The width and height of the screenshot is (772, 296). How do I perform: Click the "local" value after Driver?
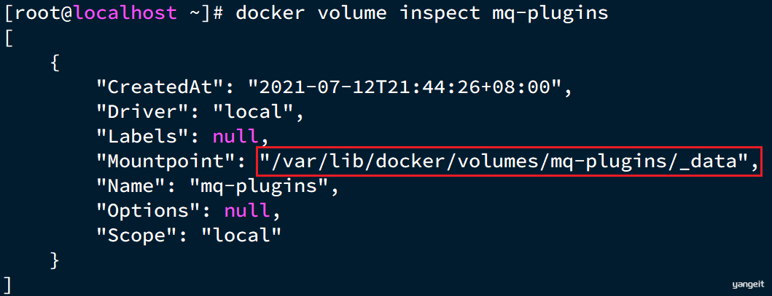tap(253, 113)
